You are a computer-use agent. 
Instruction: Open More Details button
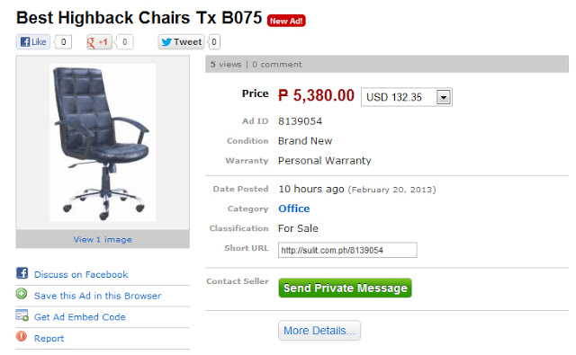319,331
